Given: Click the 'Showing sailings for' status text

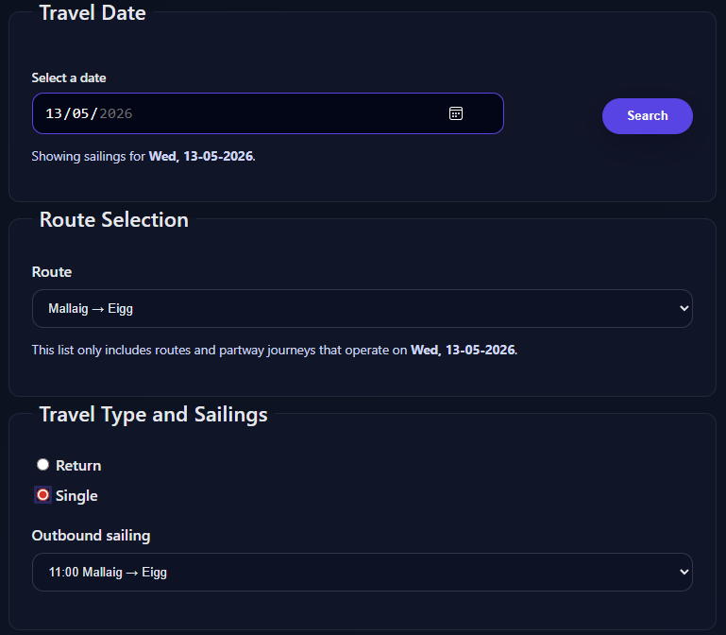Looking at the screenshot, I should click(144, 156).
